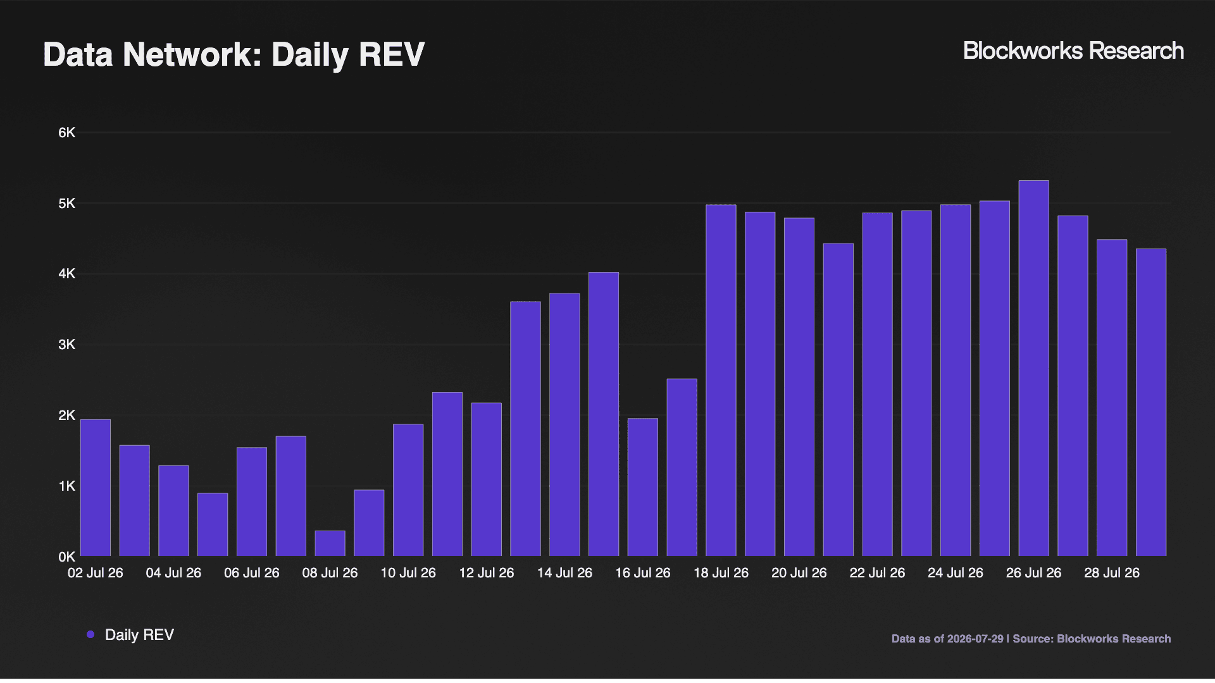The image size is (1215, 683).
Task: Click the bar above 28 Jul 26
Action: pyautogui.click(x=1112, y=398)
